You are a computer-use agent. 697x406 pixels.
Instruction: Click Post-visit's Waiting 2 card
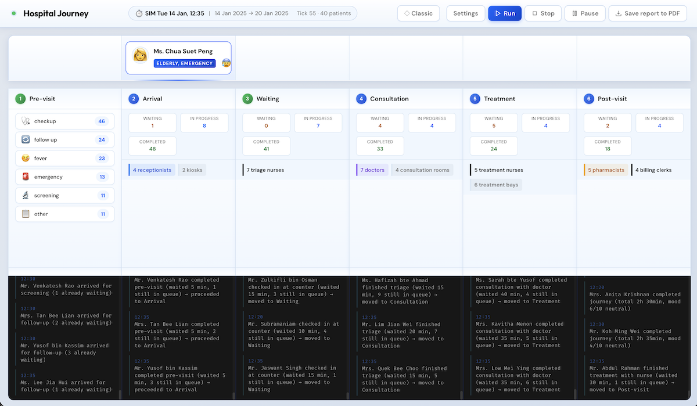[x=608, y=123]
